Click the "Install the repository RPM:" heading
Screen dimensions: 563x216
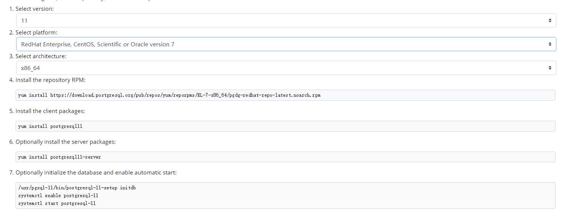tap(51, 80)
